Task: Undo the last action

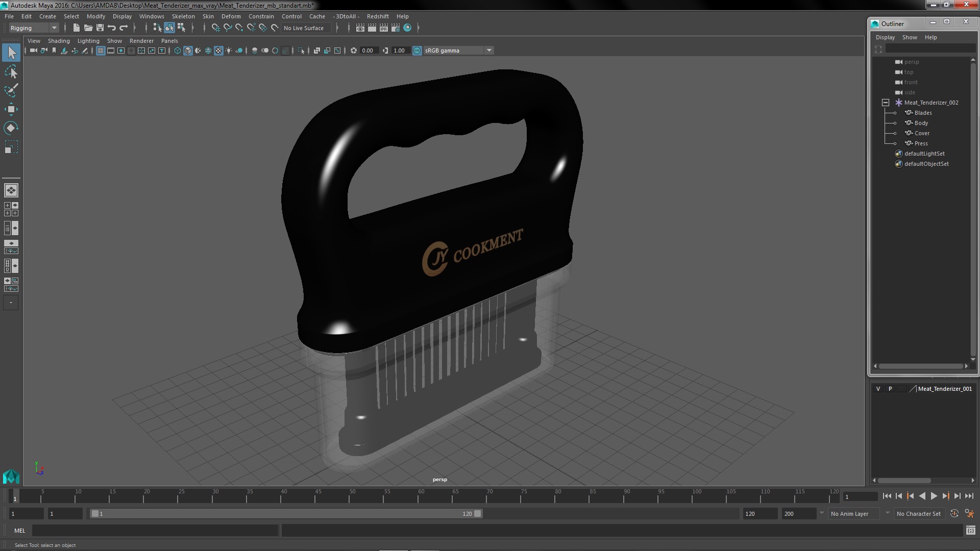Action: 112,28
